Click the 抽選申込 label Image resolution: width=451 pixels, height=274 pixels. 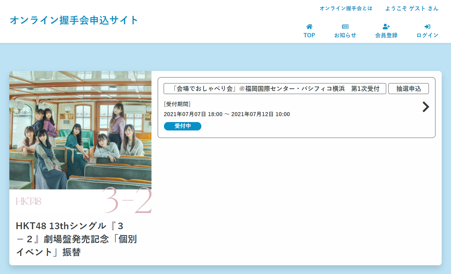(x=409, y=89)
